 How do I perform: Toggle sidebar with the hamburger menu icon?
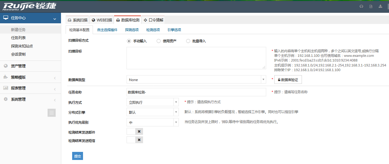coord(52,112)
